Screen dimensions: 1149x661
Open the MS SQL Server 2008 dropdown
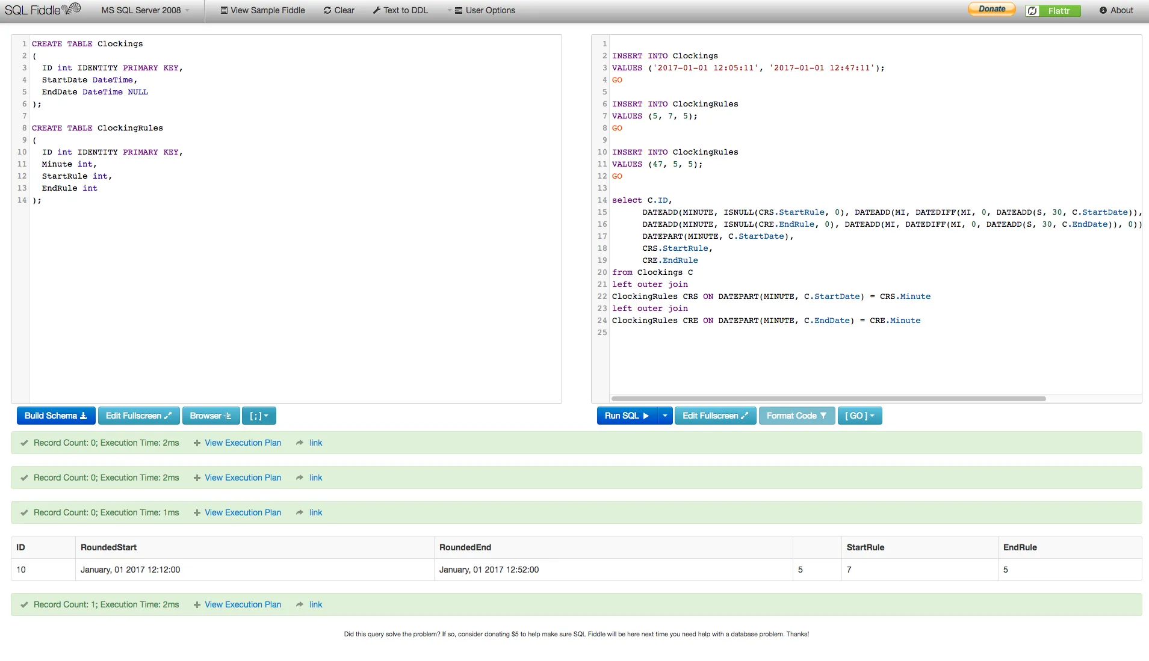145,10
